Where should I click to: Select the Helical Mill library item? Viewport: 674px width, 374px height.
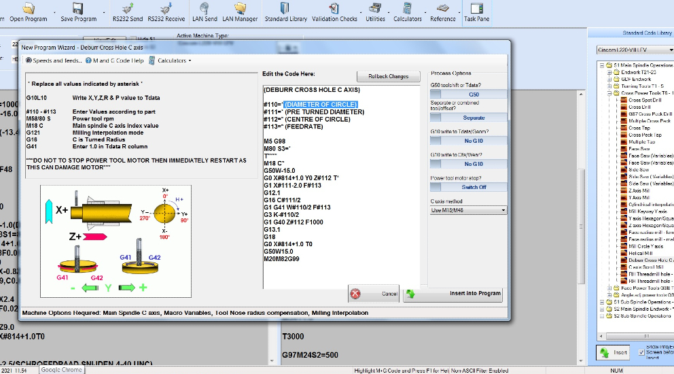pyautogui.click(x=640, y=253)
